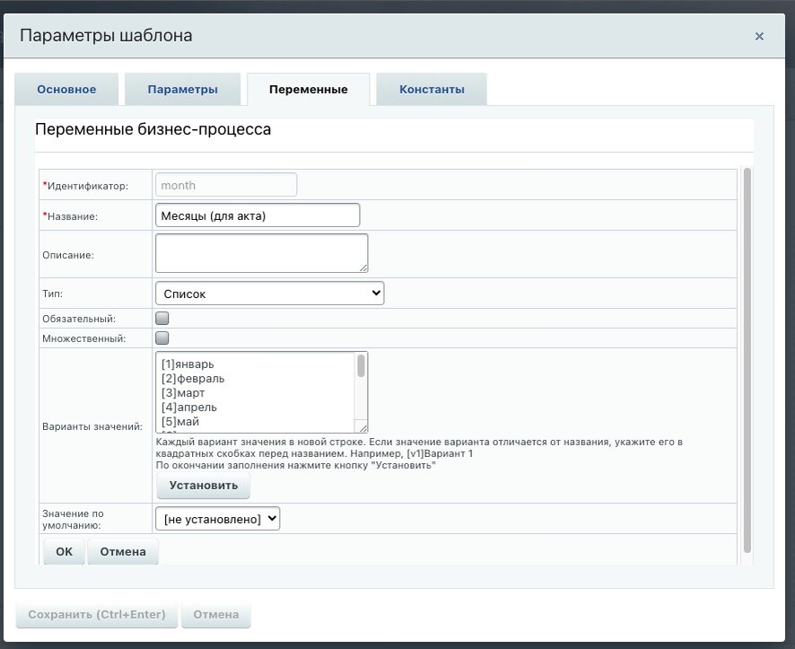
Task: Switch to the Основное tab
Action: pyautogui.click(x=66, y=90)
